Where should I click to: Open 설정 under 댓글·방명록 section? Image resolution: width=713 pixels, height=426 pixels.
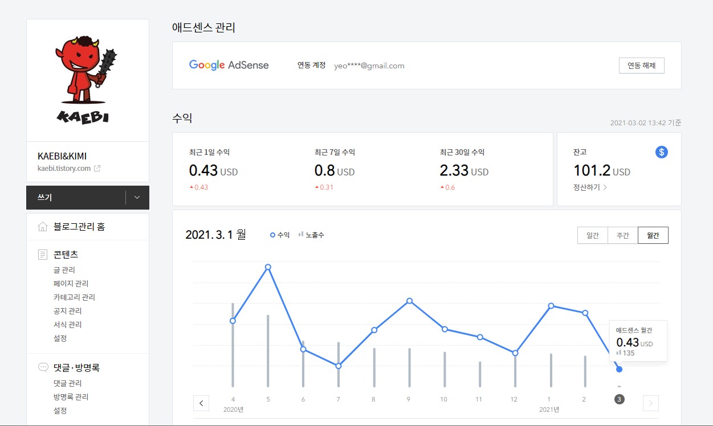[60, 411]
